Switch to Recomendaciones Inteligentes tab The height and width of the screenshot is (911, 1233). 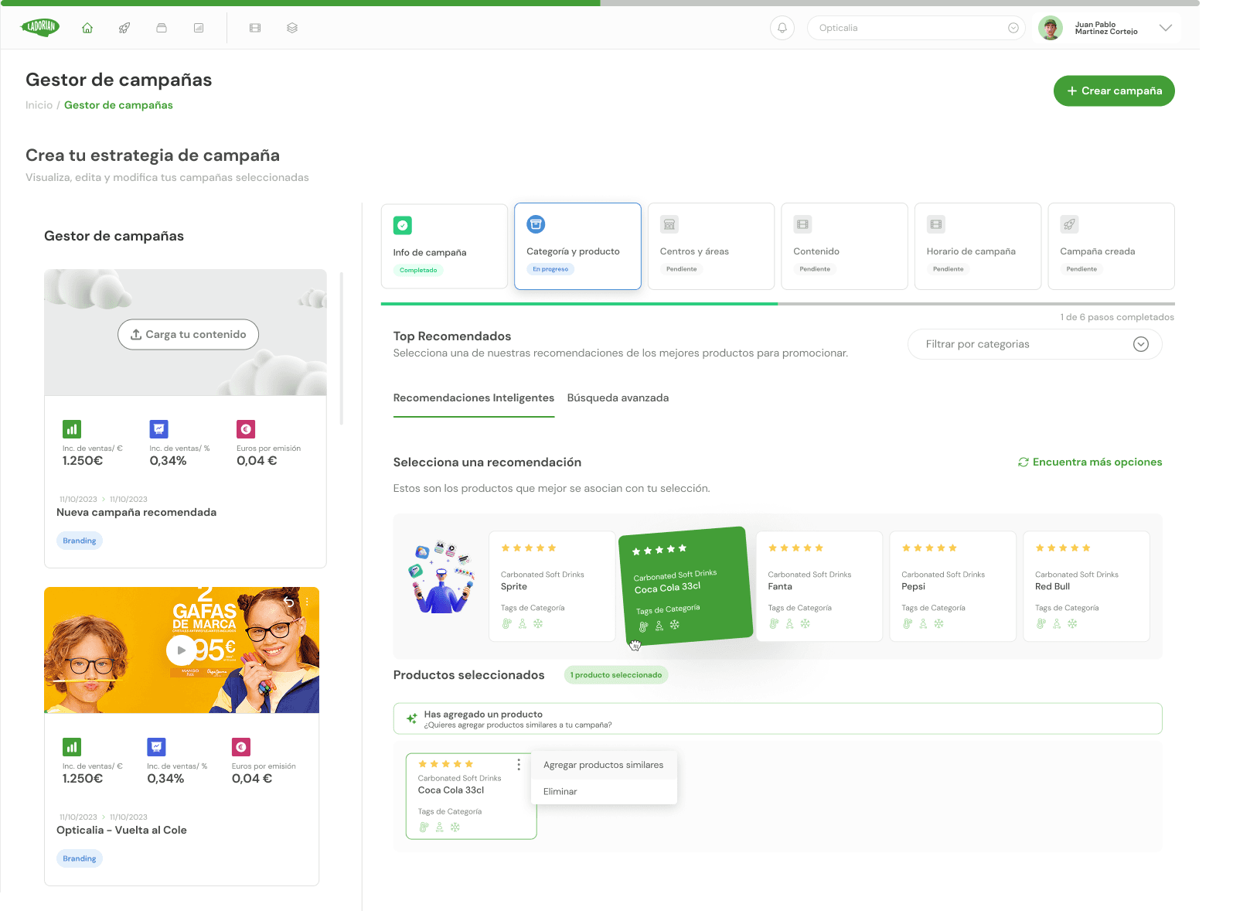(x=474, y=397)
